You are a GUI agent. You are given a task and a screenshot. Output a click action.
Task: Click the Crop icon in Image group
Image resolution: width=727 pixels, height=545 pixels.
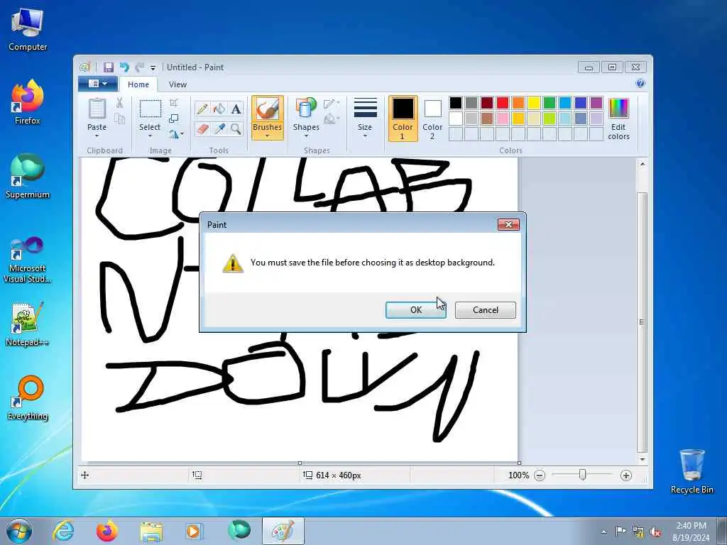pyautogui.click(x=174, y=102)
